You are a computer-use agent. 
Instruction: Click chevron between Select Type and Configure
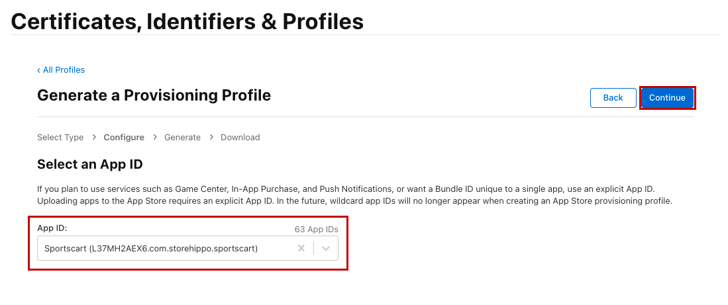94,138
